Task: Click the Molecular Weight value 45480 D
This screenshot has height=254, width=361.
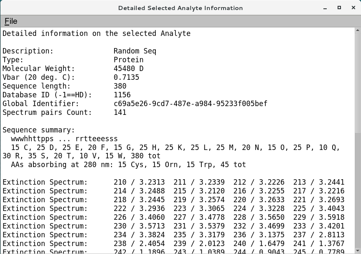Action: pyautogui.click(x=126, y=69)
